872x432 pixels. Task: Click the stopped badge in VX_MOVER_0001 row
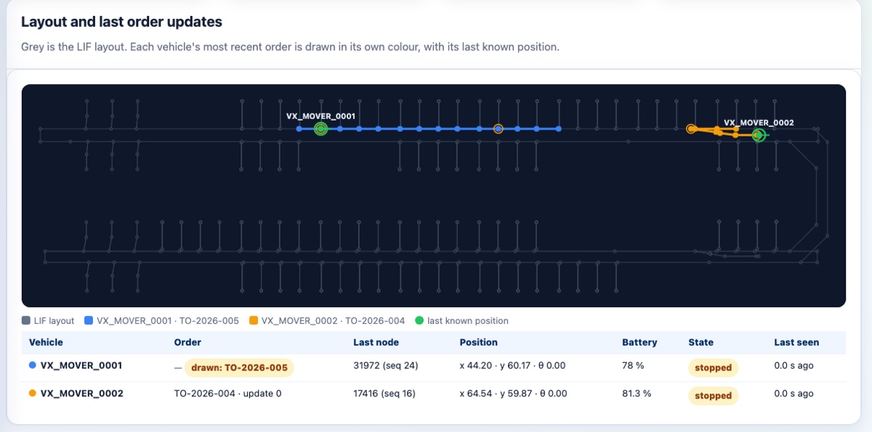coord(713,367)
